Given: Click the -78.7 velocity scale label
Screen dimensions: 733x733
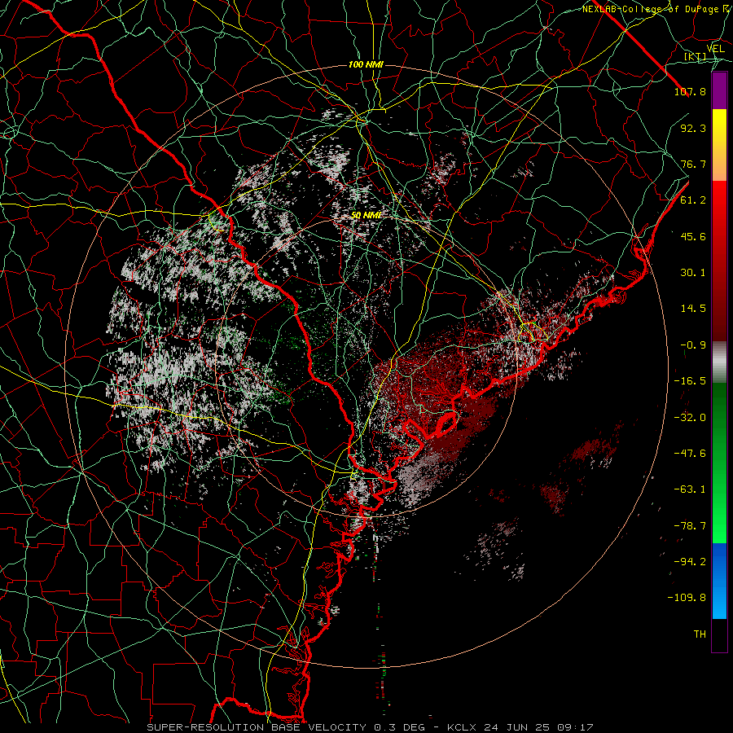Looking at the screenshot, I should [x=690, y=526].
